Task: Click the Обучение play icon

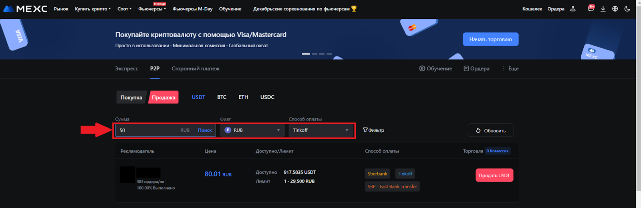Action: tap(422, 68)
